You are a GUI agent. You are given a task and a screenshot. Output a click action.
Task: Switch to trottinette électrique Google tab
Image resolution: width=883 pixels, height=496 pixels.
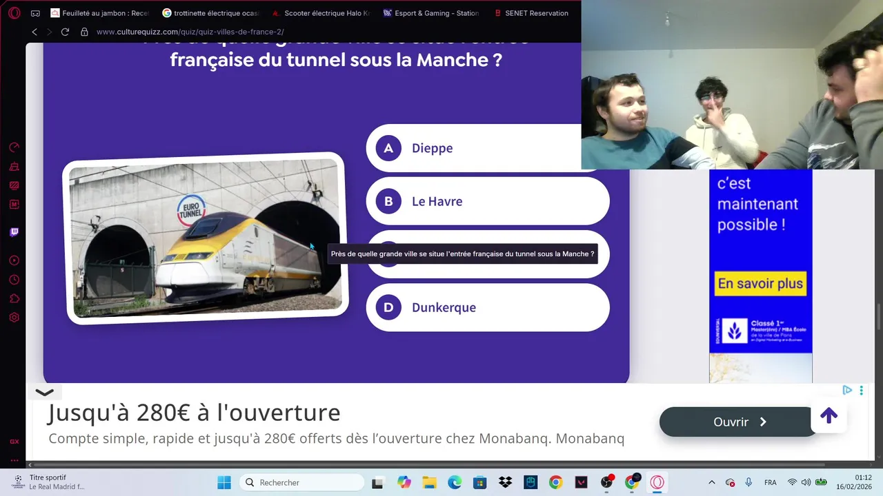211,13
